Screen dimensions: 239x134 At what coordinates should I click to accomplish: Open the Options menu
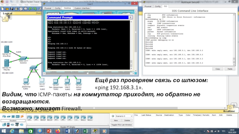point(13,5)
